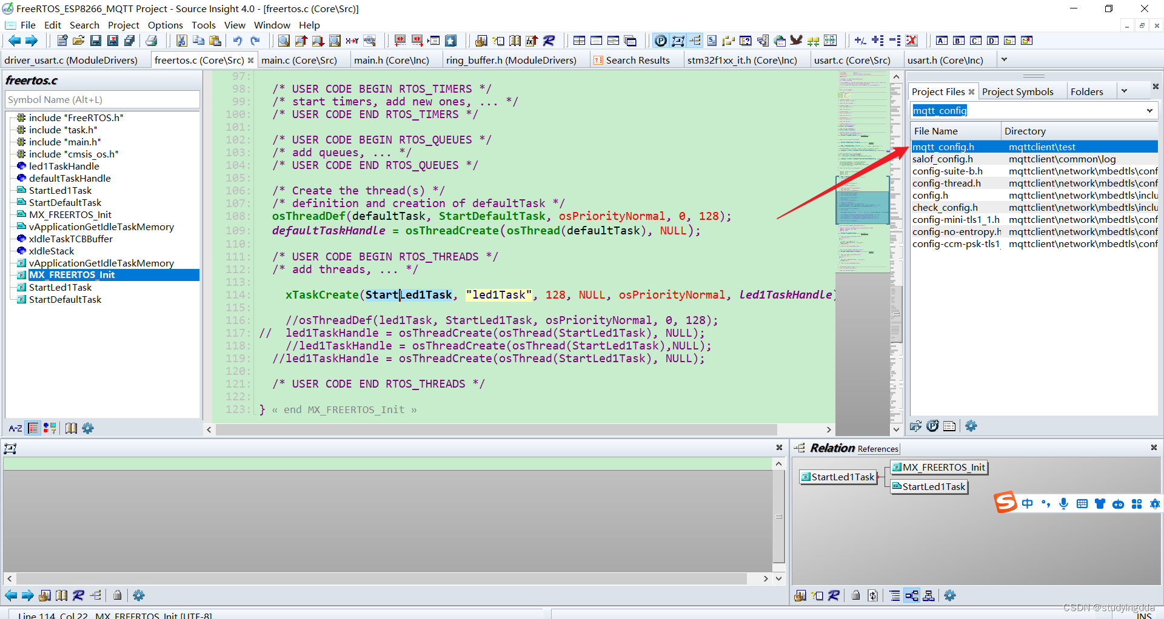Select led1TaskHandle in the symbol list
Viewport: 1164px width, 619px height.
click(x=64, y=166)
